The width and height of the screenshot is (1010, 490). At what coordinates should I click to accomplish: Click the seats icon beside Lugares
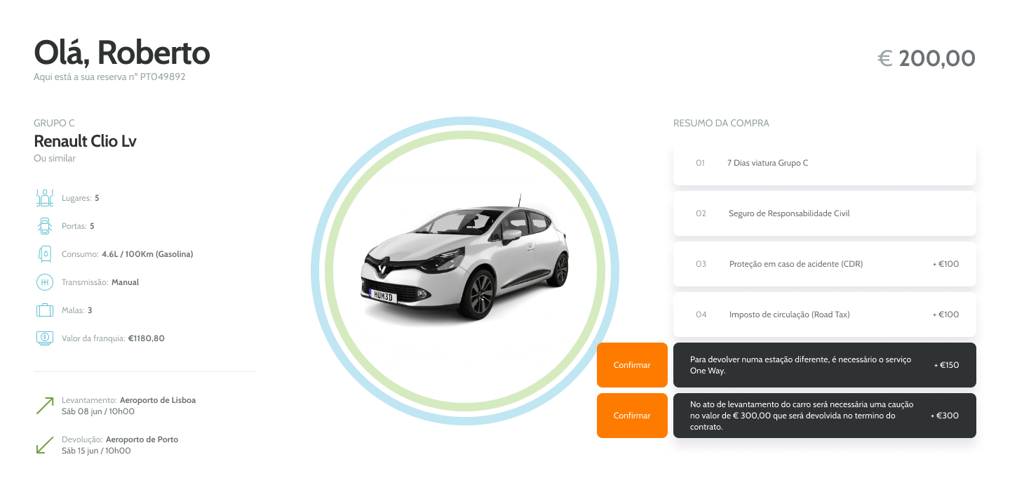point(45,198)
